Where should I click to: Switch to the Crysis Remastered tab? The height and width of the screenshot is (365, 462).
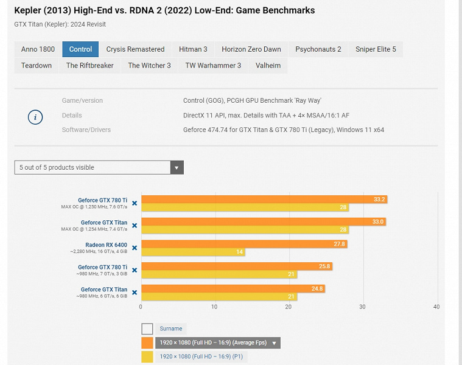135,49
